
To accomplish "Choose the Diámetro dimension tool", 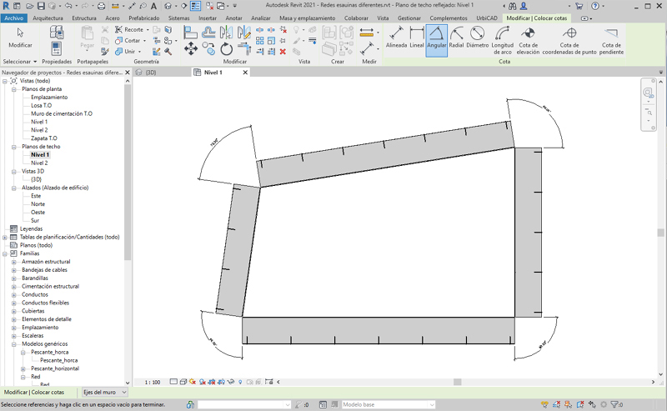I will [477, 38].
